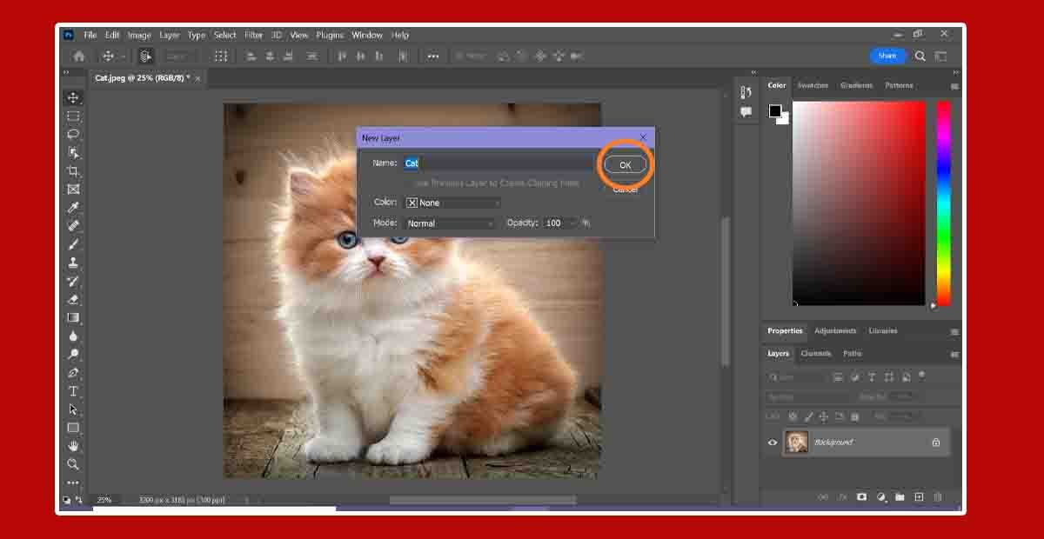Switch to the Swatches tab
This screenshot has height=539, width=1044.
click(x=813, y=85)
